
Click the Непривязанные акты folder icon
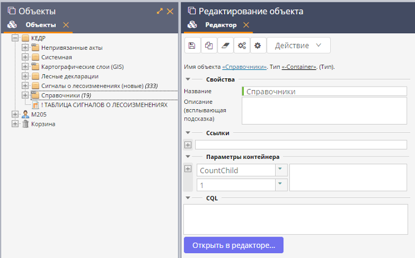point(35,47)
